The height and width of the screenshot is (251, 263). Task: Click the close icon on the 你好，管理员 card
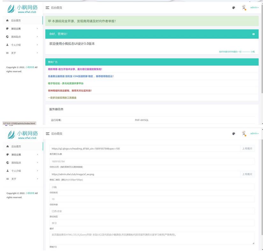(x=253, y=34)
